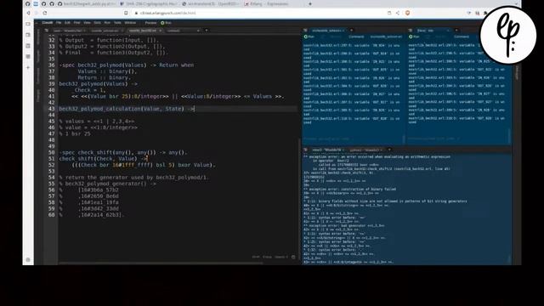Switch to the second editor tab

[x=105, y=31]
